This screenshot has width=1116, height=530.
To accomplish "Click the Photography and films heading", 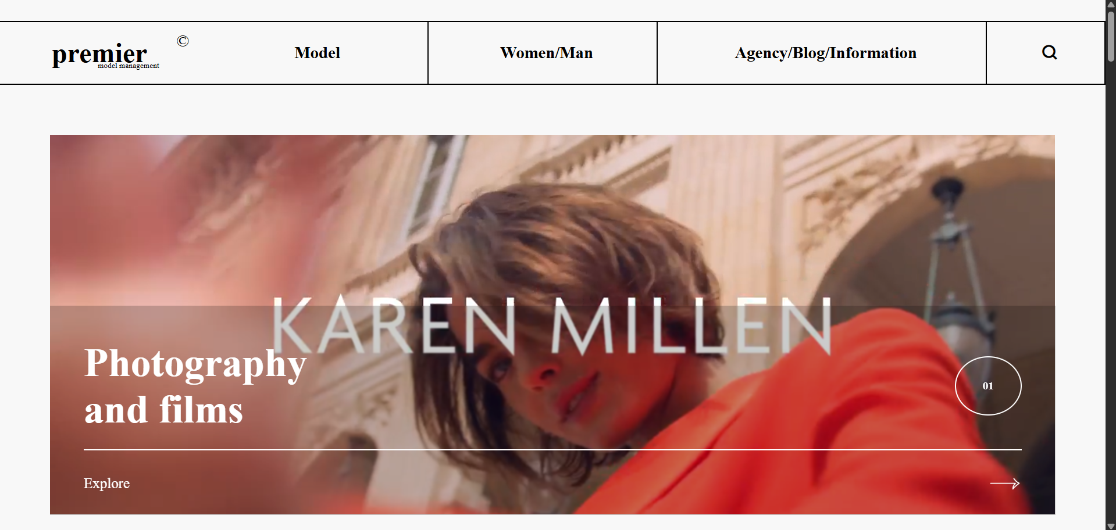I will click(x=195, y=386).
